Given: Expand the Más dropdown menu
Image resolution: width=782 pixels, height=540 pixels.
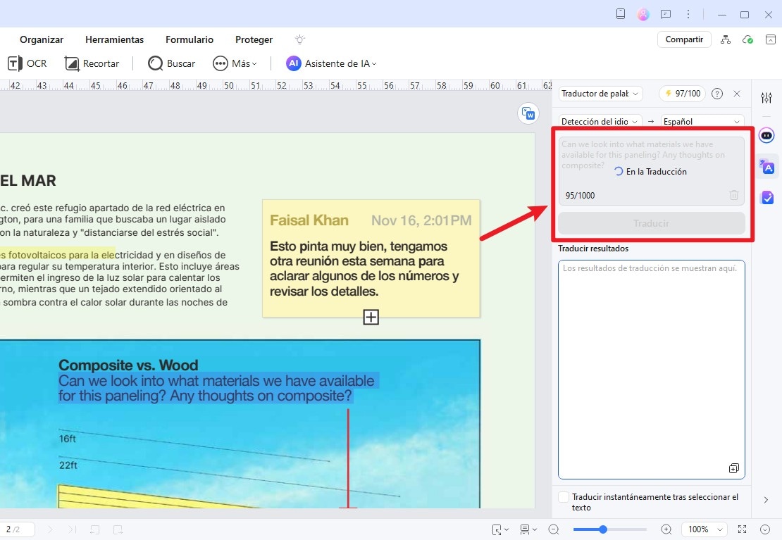Looking at the screenshot, I should (235, 63).
